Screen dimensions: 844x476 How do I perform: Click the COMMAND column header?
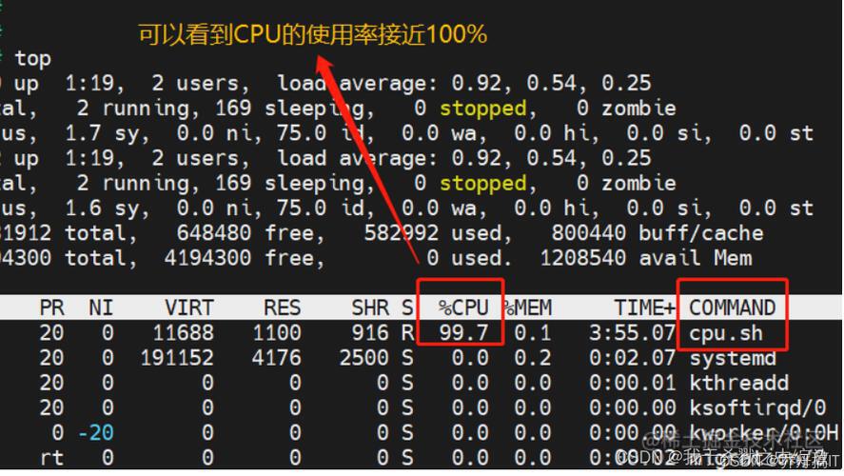pos(732,307)
